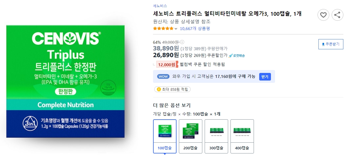The height and width of the screenshot is (159, 346).
Task: Click the large Cenovis Triplus product image
Action: (x=65, y=81)
